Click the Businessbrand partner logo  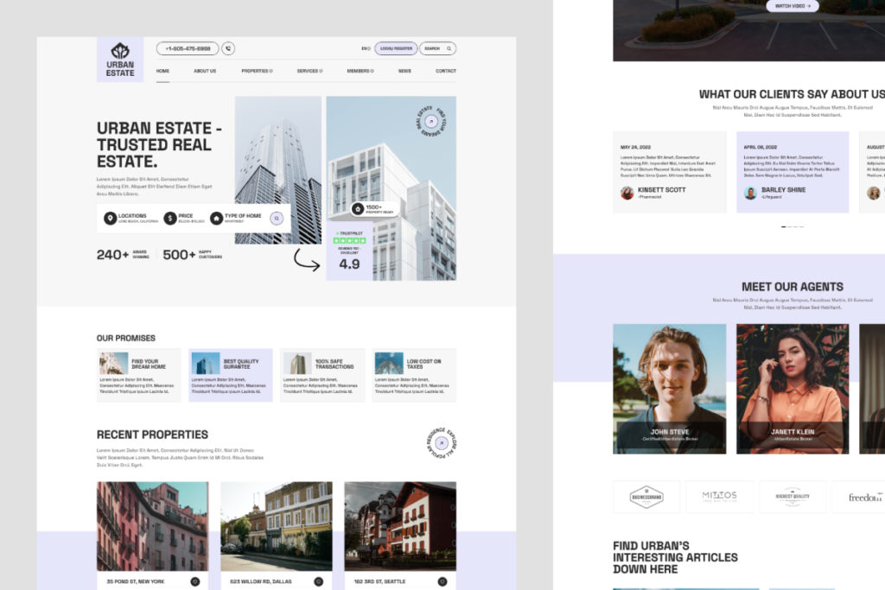coord(646,497)
